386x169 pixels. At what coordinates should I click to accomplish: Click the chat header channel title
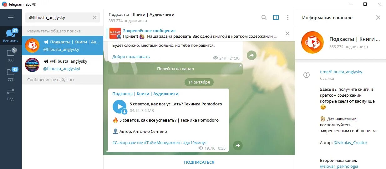point(141,14)
